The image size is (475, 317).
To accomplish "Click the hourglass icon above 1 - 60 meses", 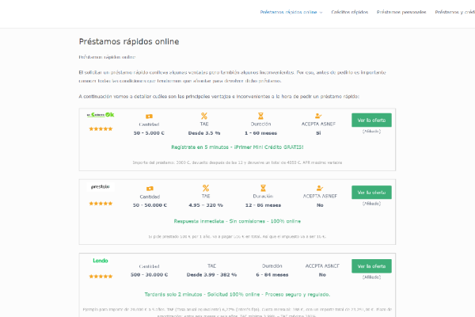I will point(260,116).
